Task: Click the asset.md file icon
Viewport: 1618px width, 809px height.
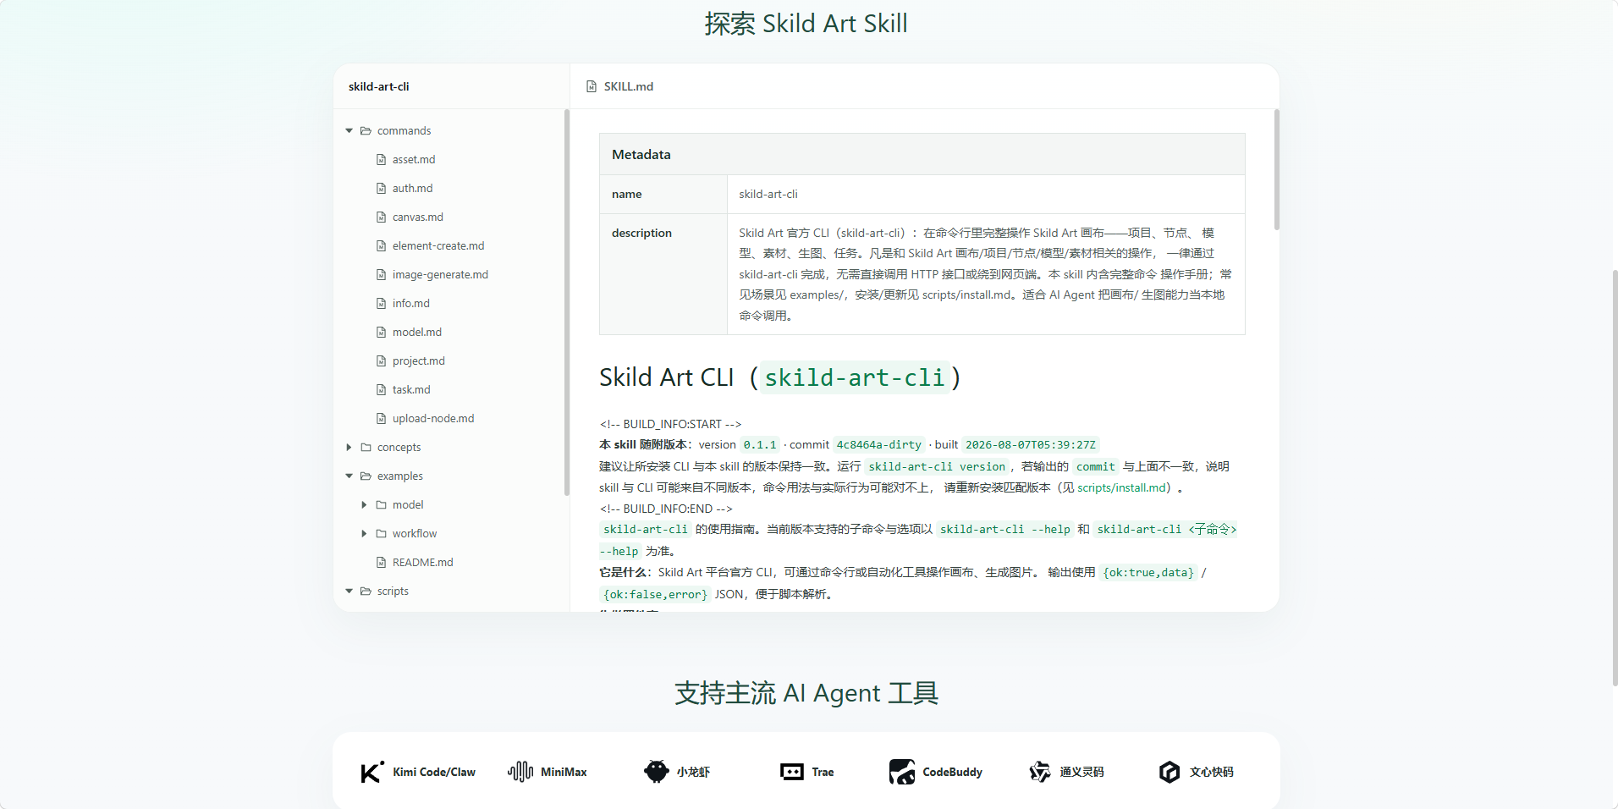Action: click(x=381, y=160)
